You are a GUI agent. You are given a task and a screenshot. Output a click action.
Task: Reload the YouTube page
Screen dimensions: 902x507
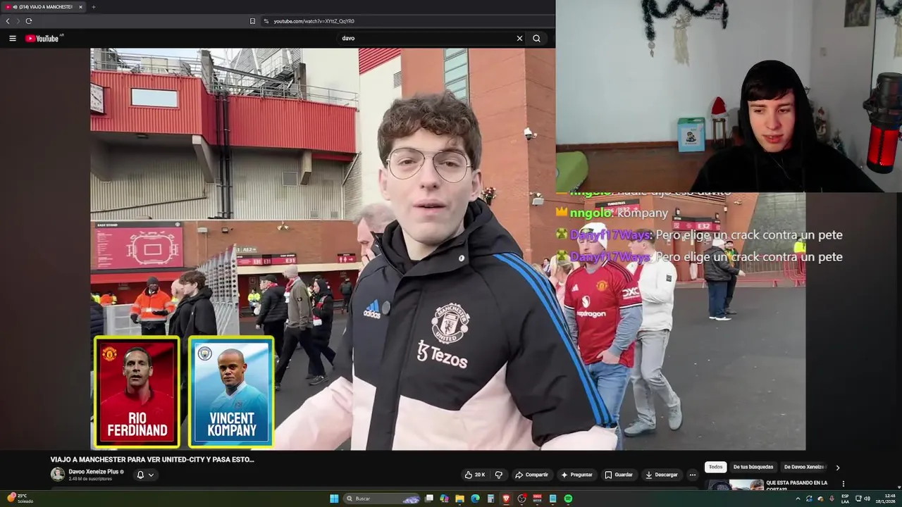point(28,21)
